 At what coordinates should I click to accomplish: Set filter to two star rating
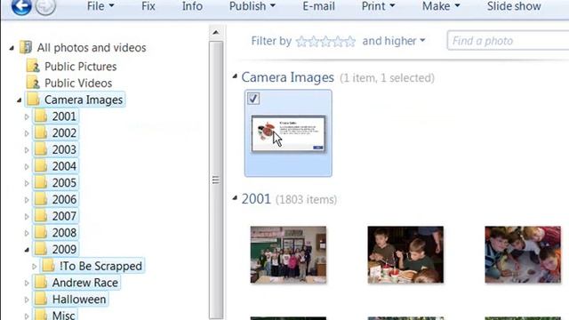(314, 42)
